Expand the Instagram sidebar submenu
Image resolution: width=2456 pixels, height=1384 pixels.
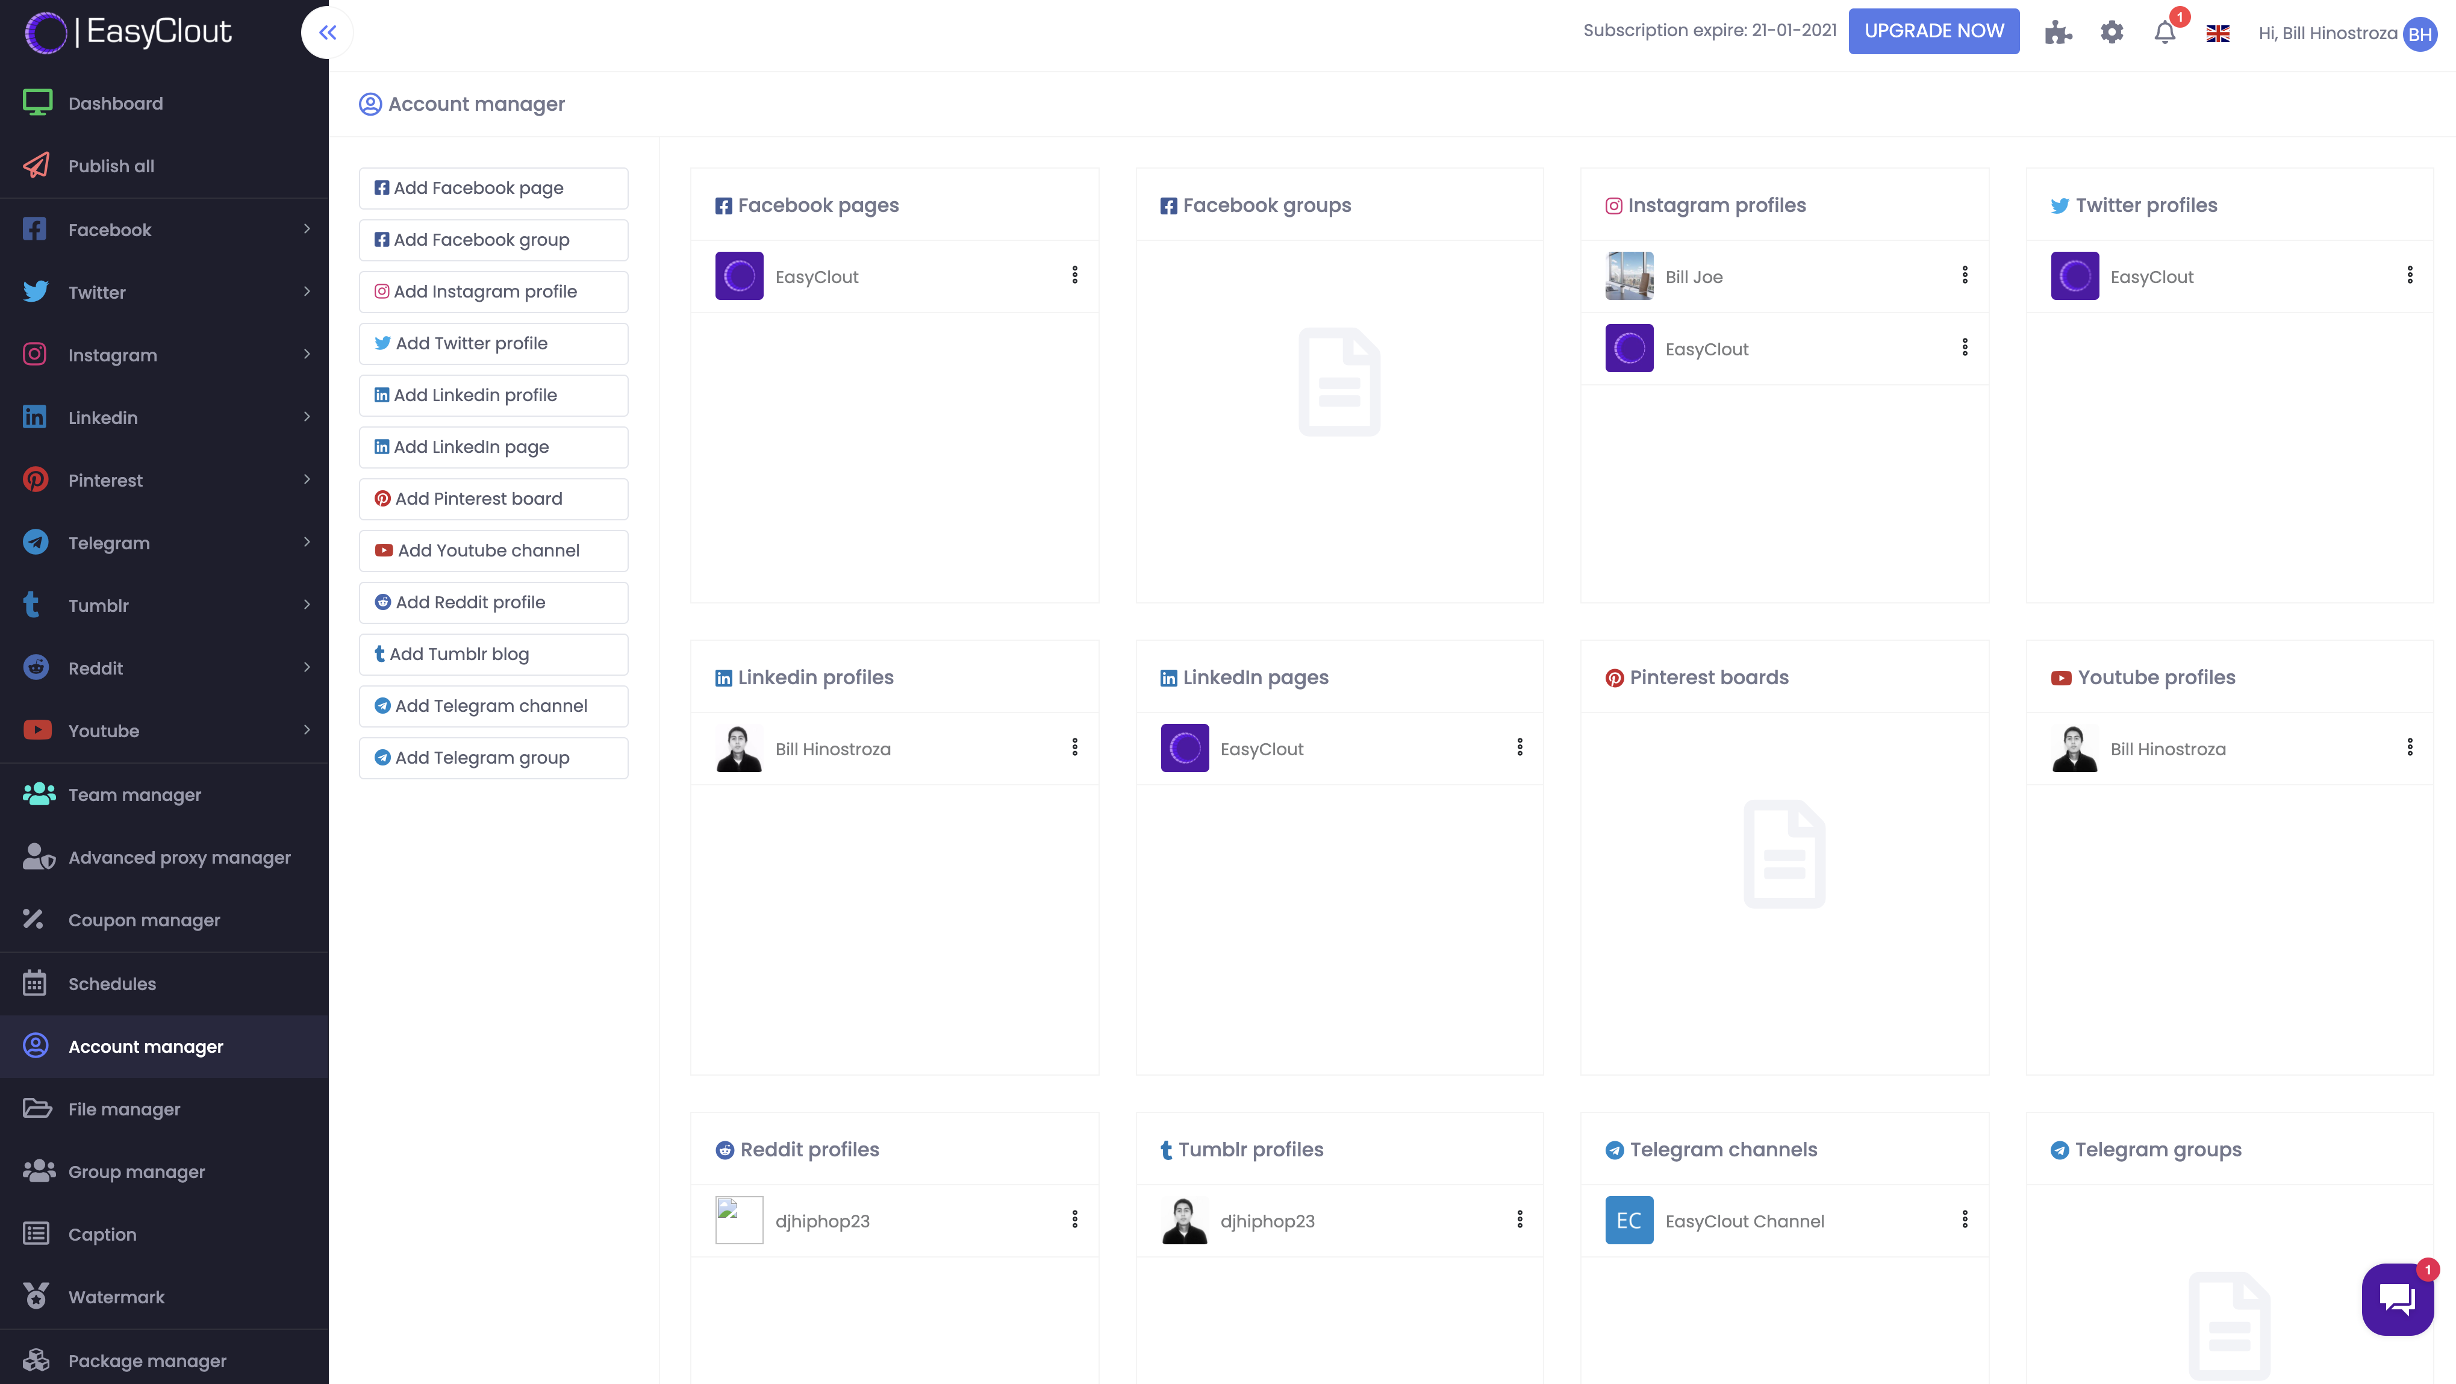pos(306,355)
